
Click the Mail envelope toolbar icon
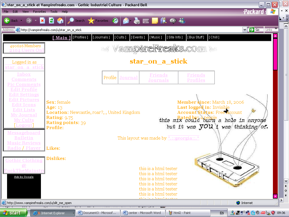coord(126,21)
